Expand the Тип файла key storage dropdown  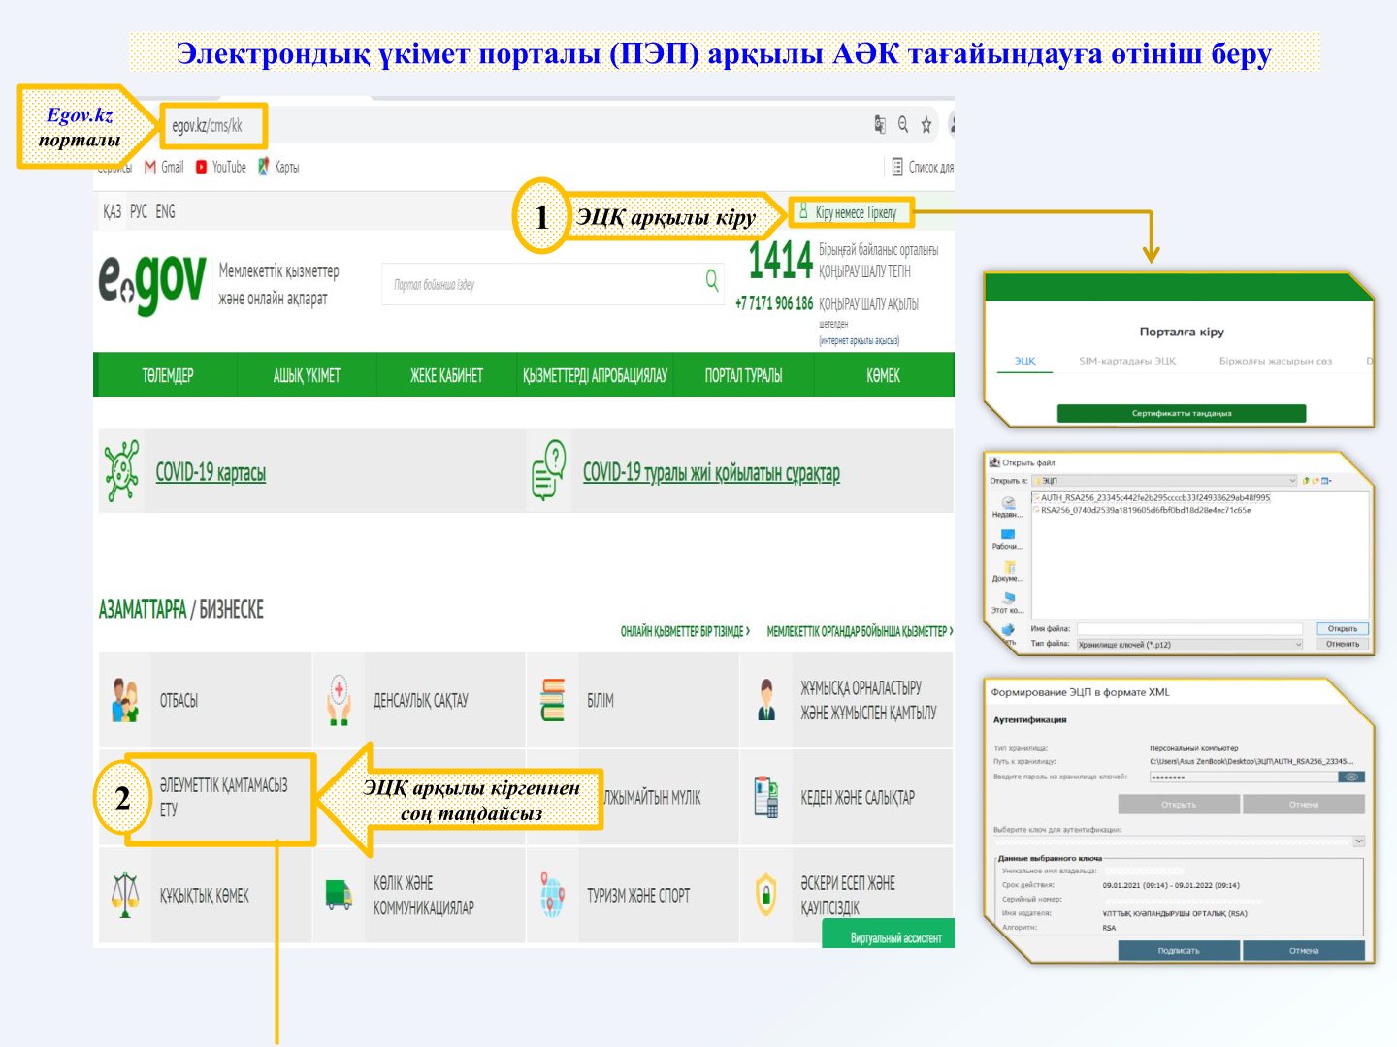coord(1298,644)
